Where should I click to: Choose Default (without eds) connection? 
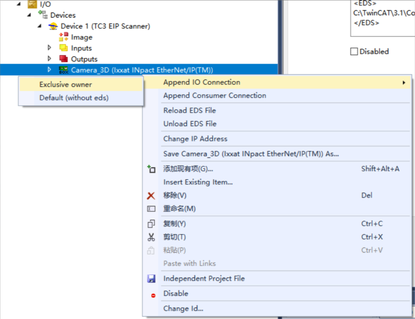click(74, 97)
